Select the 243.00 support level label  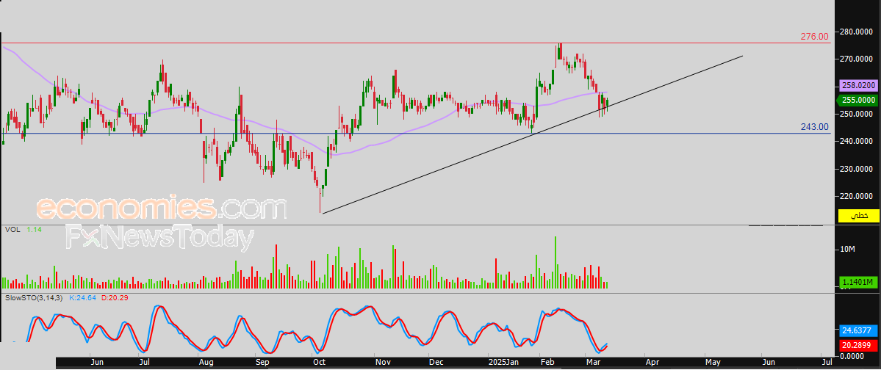(x=814, y=127)
